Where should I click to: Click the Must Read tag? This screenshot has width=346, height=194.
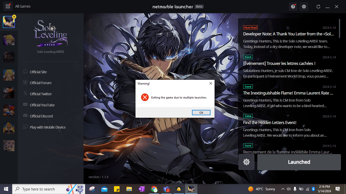251,28
